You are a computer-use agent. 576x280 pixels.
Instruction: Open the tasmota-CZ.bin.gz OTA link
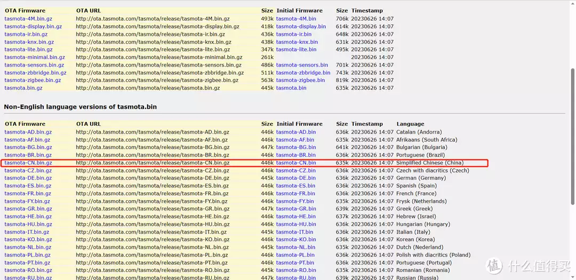point(28,170)
